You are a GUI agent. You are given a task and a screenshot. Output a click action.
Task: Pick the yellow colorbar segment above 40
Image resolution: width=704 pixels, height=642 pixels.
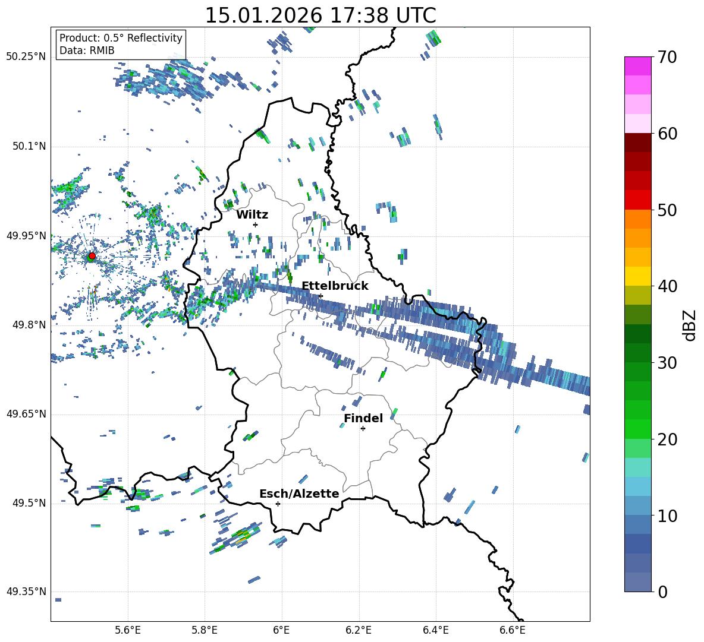pyautogui.click(x=638, y=276)
